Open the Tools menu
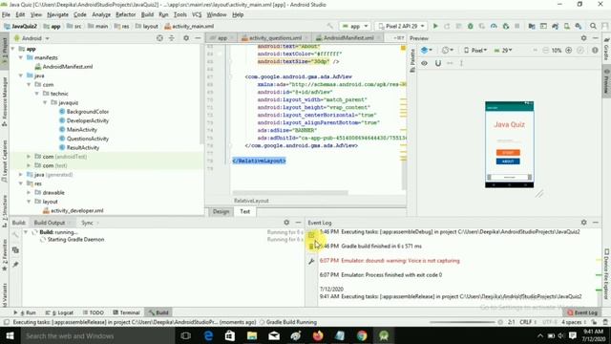Viewport: 611px width, 344px height. tap(179, 14)
